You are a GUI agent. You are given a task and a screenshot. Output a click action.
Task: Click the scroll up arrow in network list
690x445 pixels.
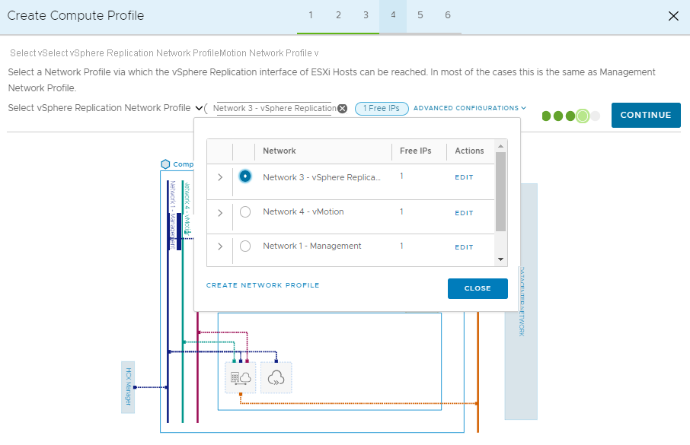[500, 146]
